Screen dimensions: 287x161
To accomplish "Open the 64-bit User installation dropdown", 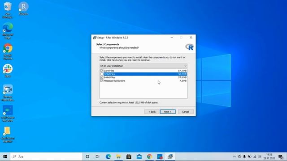I will (x=143, y=66).
